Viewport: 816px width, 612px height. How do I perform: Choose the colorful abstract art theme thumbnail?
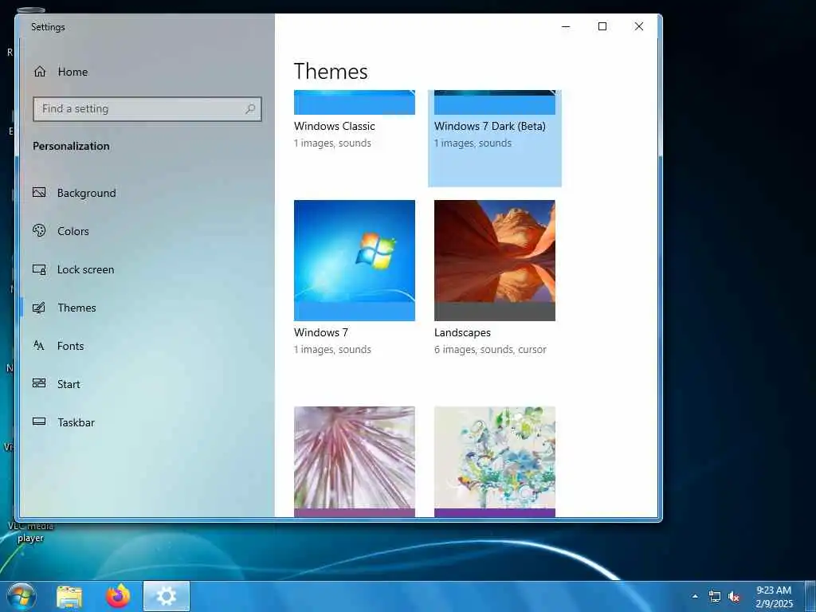tap(494, 461)
